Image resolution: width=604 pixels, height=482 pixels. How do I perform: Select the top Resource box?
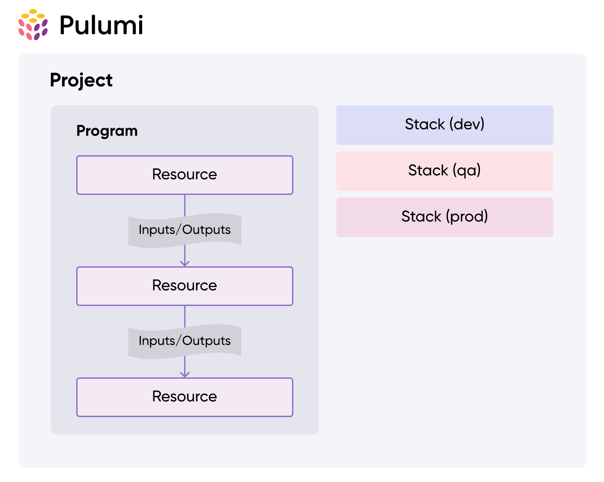[x=184, y=175]
